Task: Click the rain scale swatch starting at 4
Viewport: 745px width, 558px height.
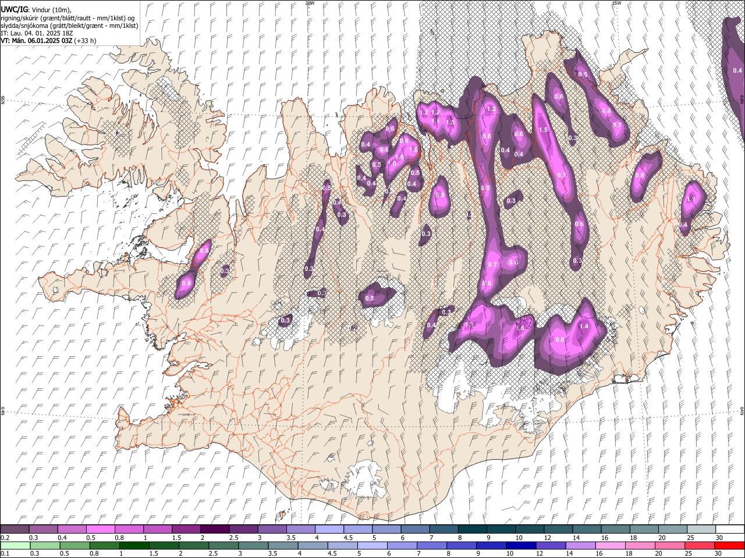Action: 312,545
